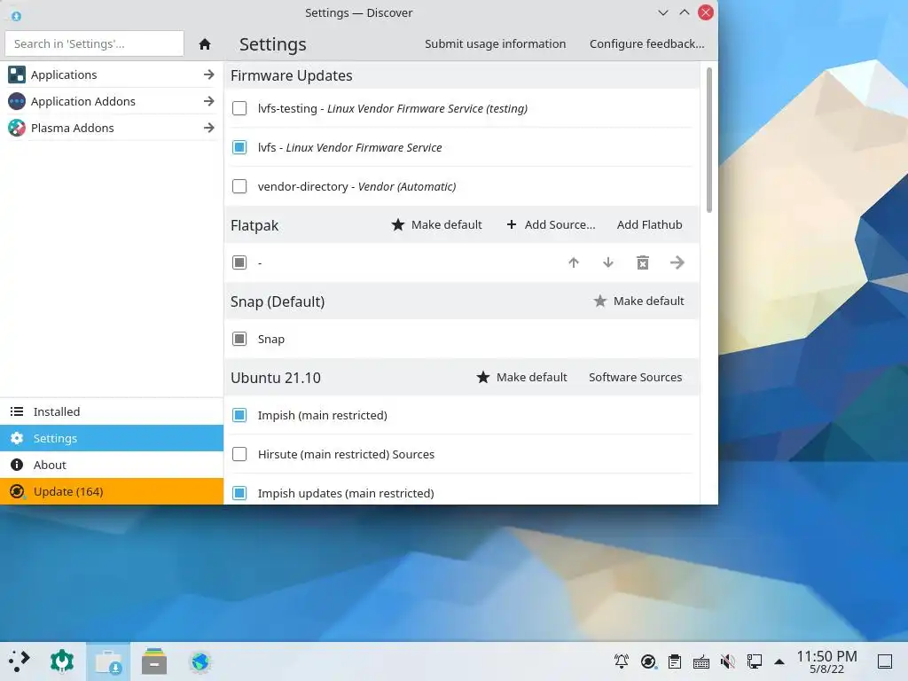The width and height of the screenshot is (908, 681).
Task: Open the file manager from taskbar
Action: [154, 661]
